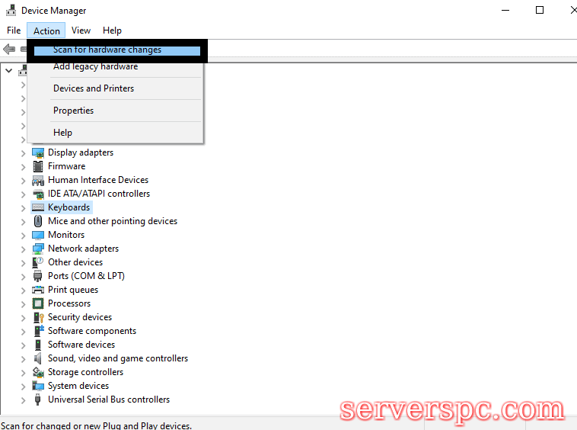Click the Keyboards device icon
Viewport: 577px width, 430px height.
(x=38, y=207)
